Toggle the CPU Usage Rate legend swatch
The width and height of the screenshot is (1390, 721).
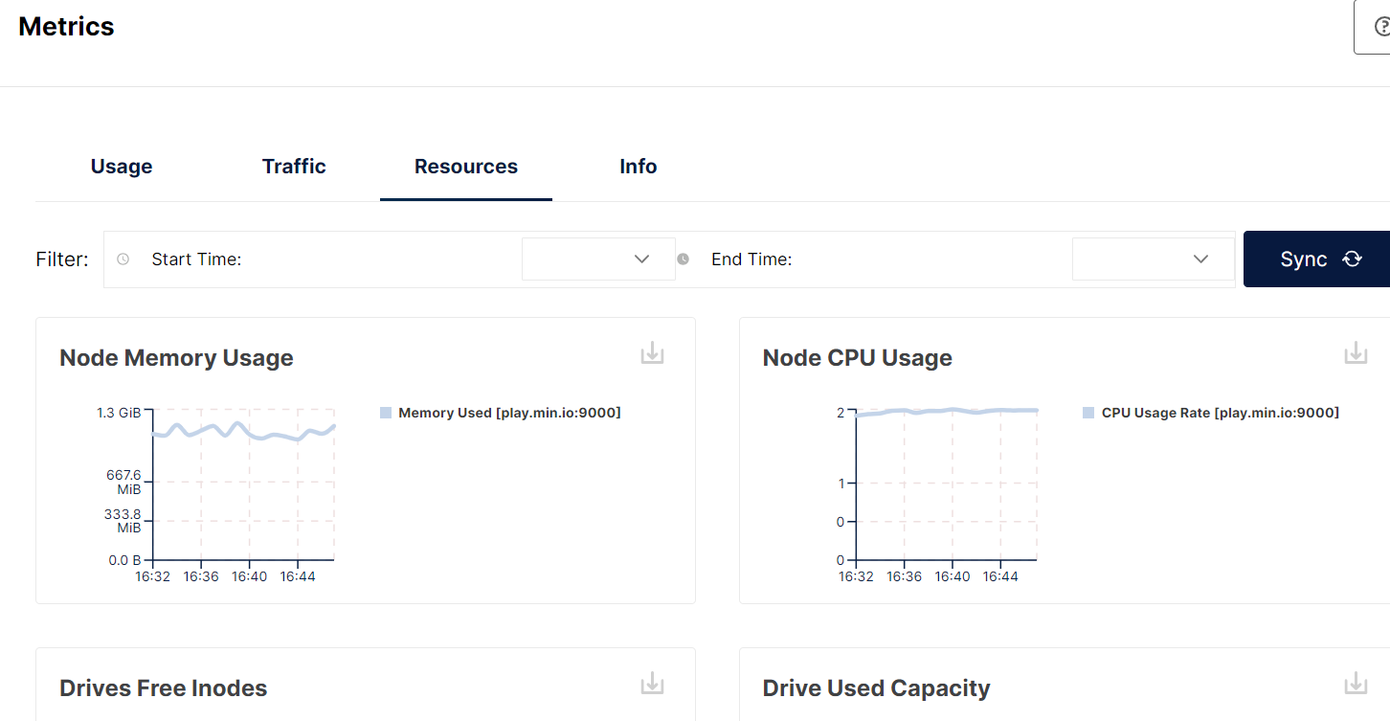pos(1088,413)
